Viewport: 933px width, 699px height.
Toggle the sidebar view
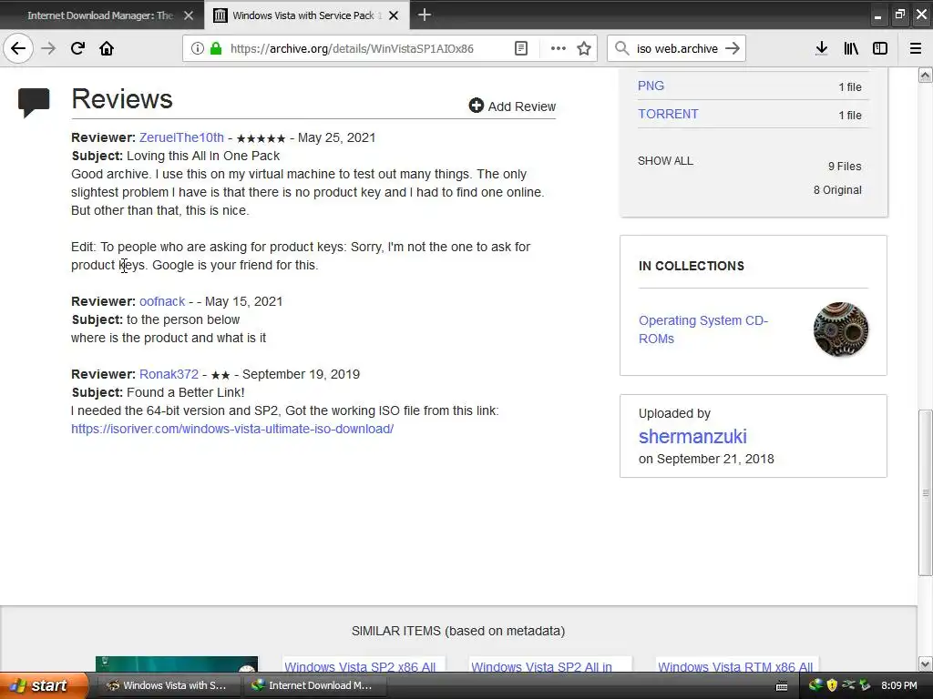coord(880,48)
